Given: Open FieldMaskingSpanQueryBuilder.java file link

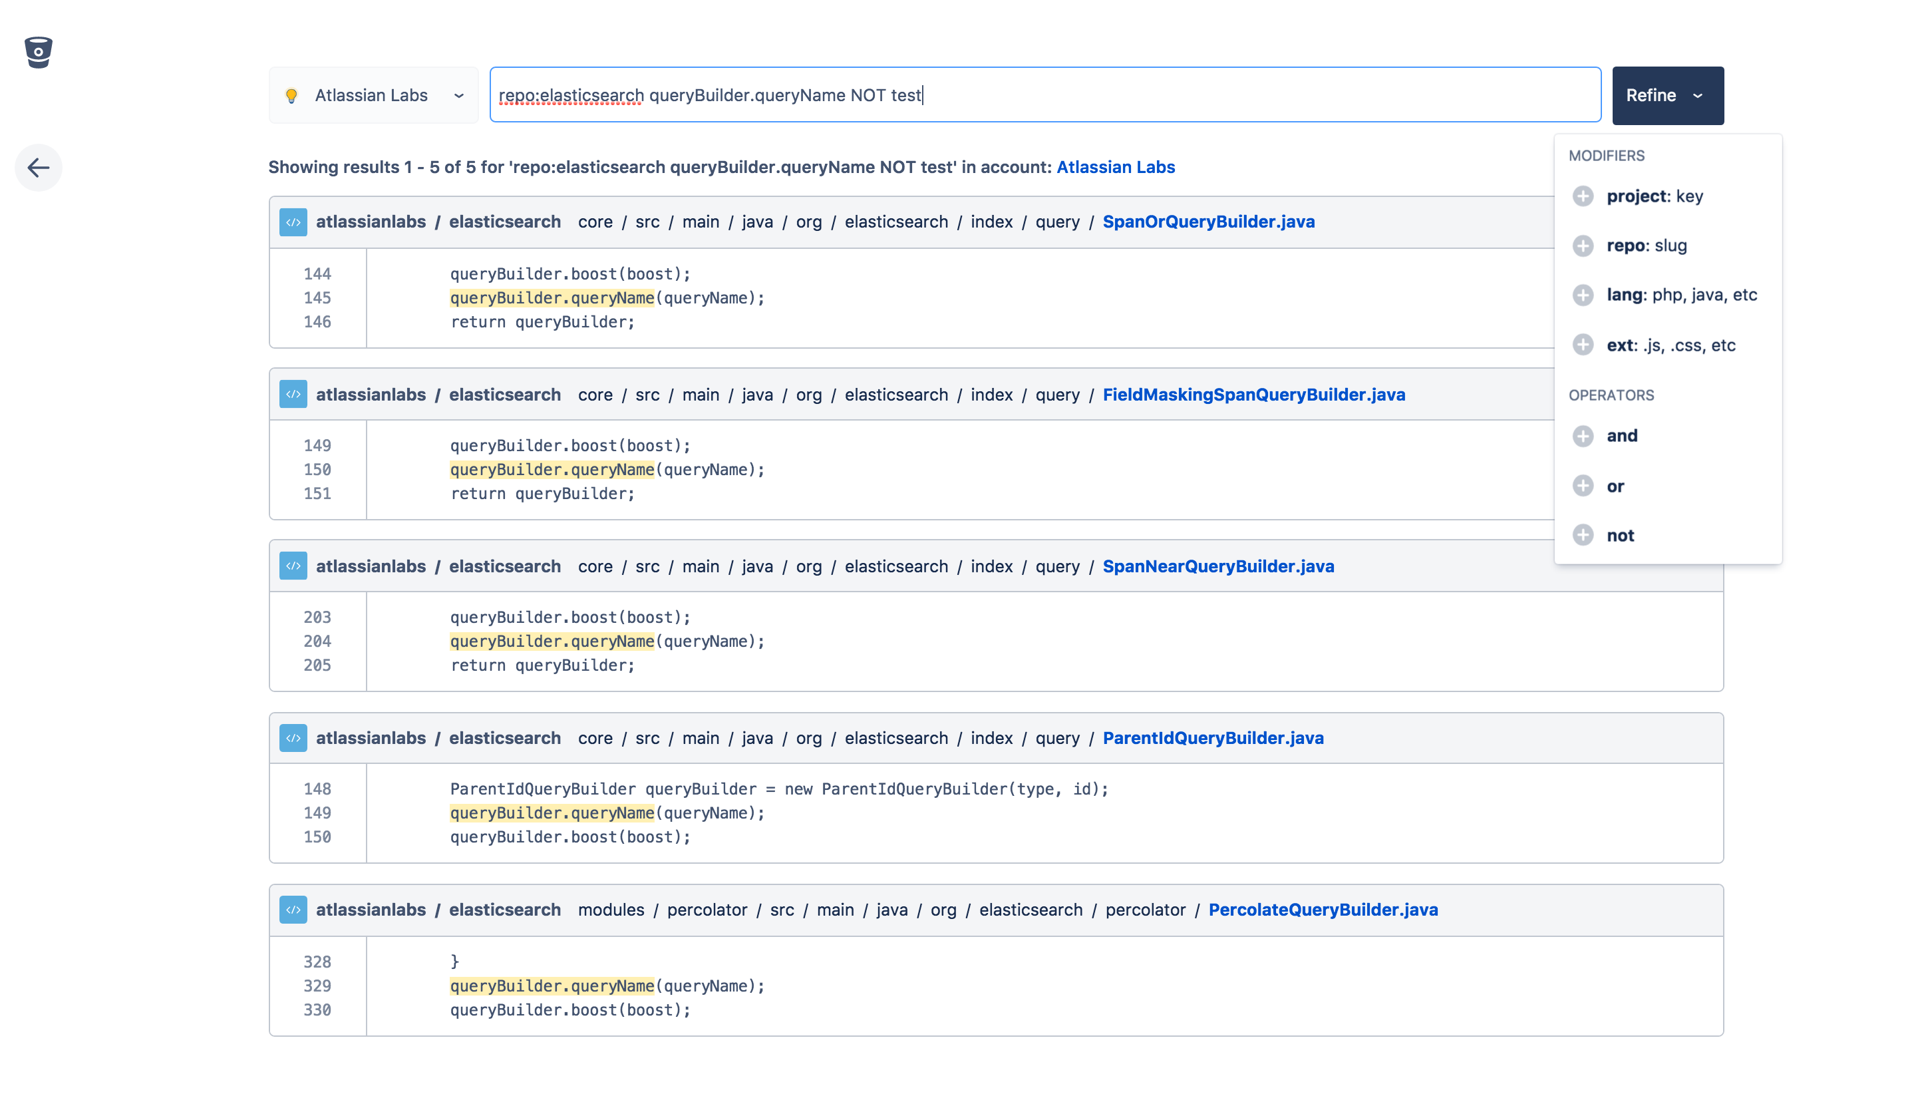Looking at the screenshot, I should pos(1253,395).
